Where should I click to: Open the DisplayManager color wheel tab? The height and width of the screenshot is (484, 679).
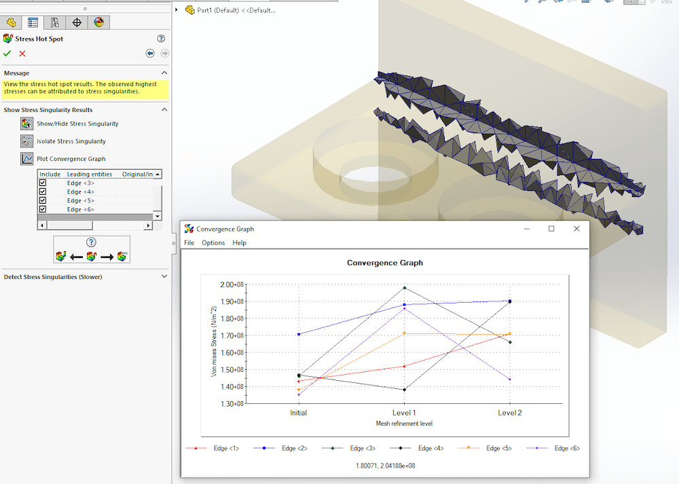(x=98, y=22)
